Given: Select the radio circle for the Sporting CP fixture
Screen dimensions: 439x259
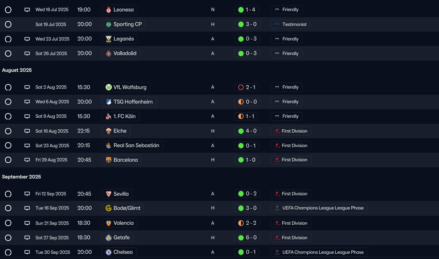Looking at the screenshot, I should (8, 24).
